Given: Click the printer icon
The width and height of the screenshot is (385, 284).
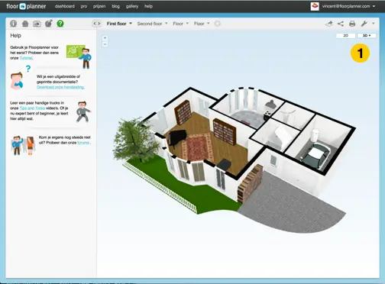Looking at the screenshot, I should pos(352,24).
